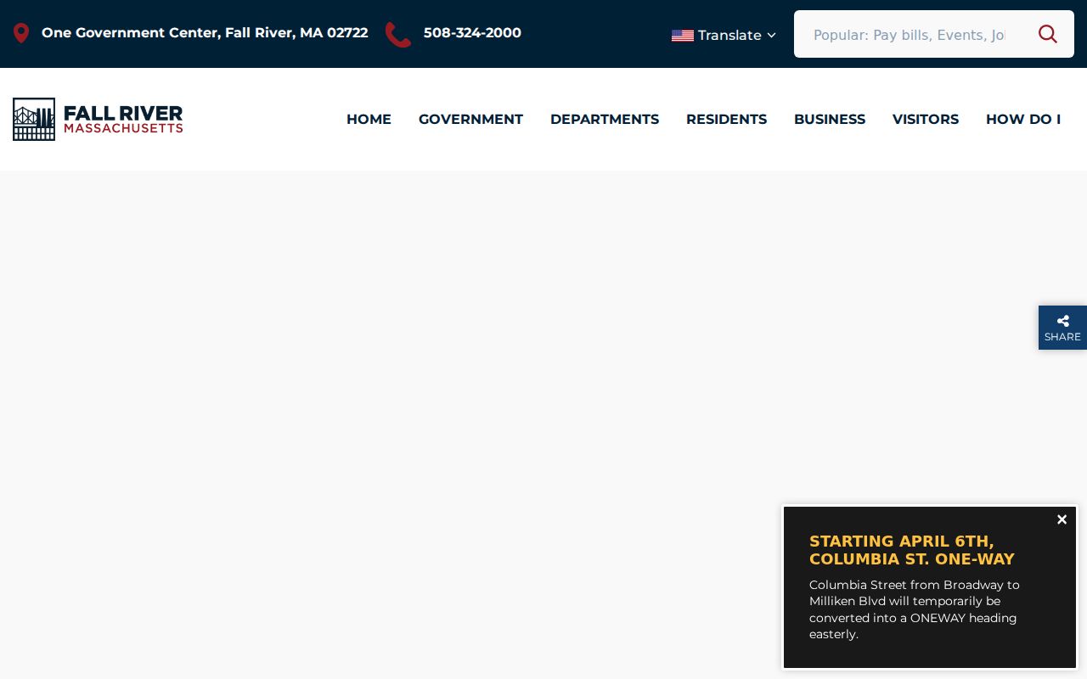Go to the Home page
1087x679 pixels.
[x=369, y=120]
